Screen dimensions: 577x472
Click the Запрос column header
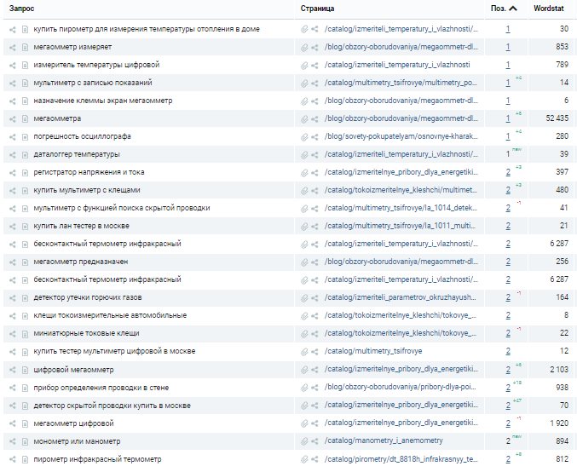click(21, 9)
